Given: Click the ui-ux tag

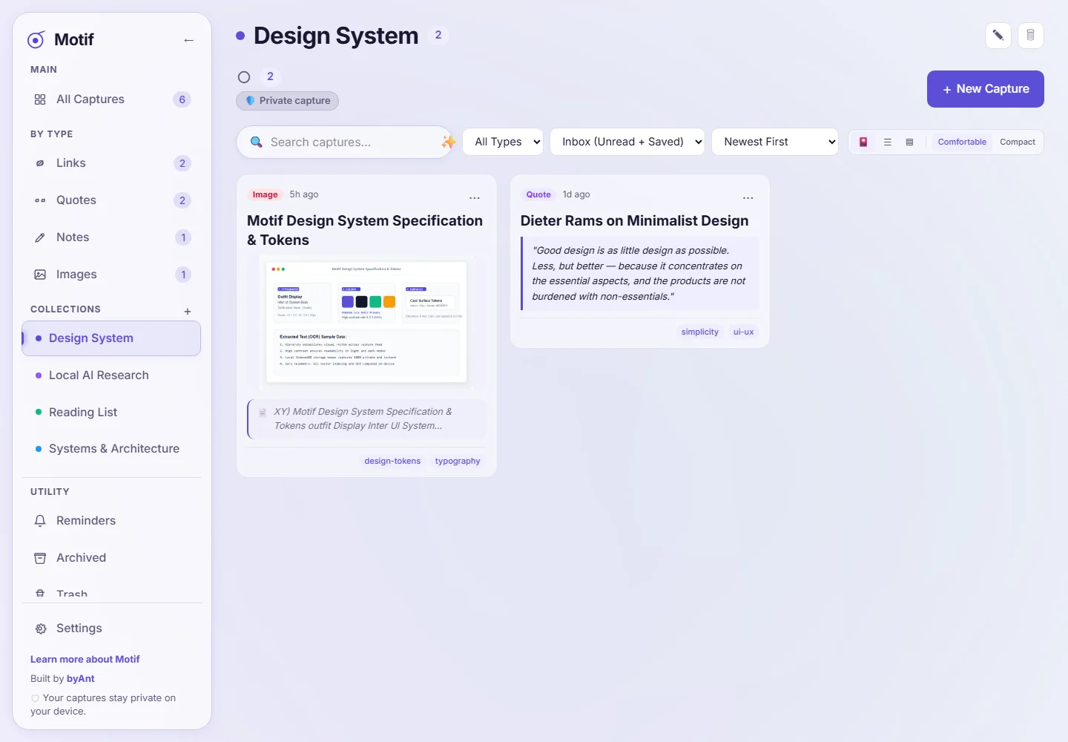Looking at the screenshot, I should [x=743, y=332].
